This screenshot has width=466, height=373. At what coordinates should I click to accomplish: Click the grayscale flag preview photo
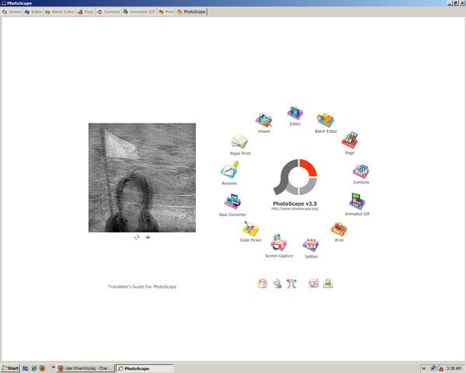(x=142, y=178)
